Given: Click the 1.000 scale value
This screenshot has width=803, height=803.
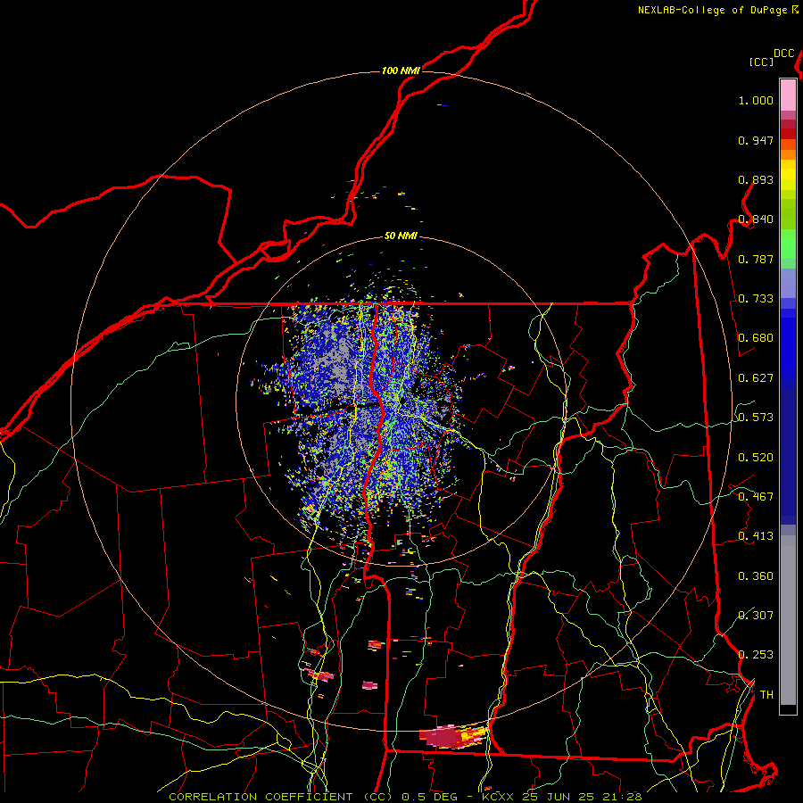Looking at the screenshot, I should click(x=756, y=100).
